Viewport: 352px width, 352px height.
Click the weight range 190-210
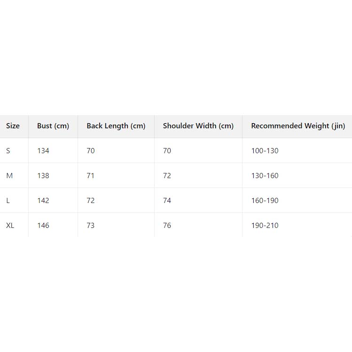pos(265,226)
